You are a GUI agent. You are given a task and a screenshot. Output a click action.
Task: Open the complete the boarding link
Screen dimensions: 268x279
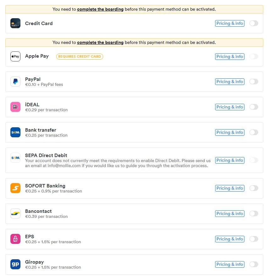click(100, 9)
